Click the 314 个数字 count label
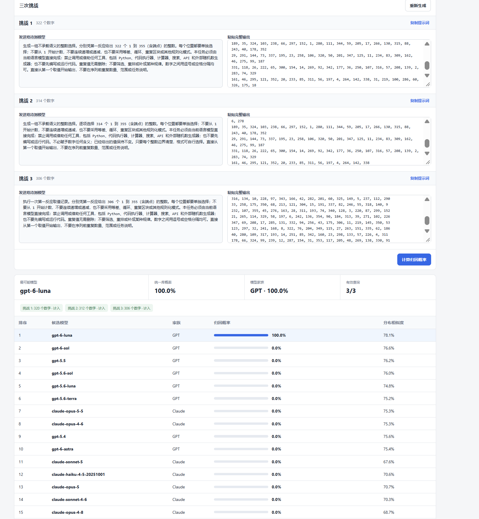The height and width of the screenshot is (519, 479). [x=45, y=101]
